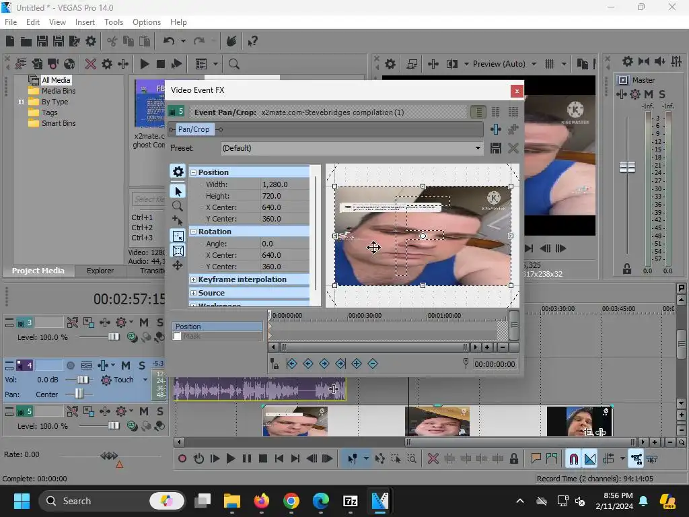Open the Tools menu

click(x=113, y=22)
